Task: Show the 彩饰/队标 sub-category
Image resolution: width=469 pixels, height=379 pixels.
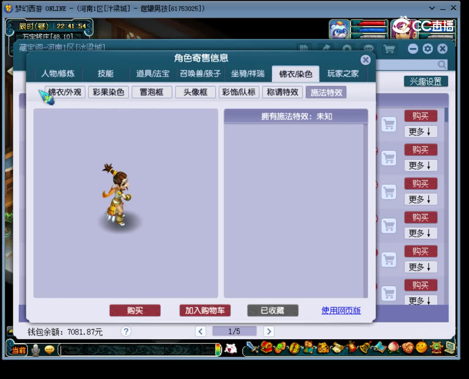Action: click(x=239, y=92)
